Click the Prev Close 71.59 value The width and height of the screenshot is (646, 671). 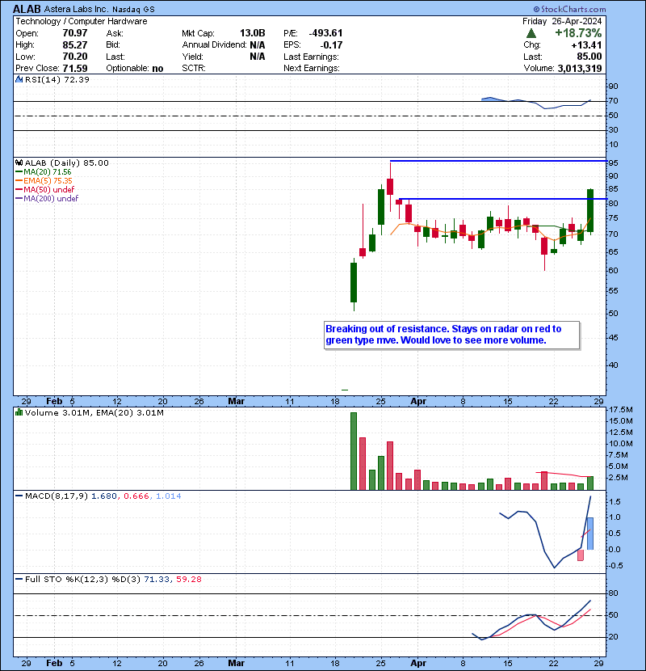click(x=75, y=69)
